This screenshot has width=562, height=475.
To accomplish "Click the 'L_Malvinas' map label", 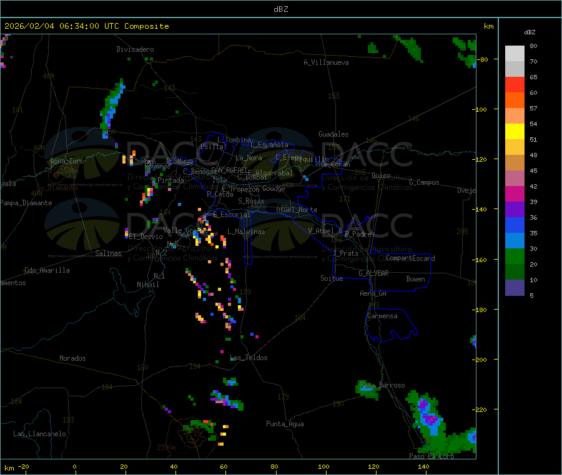I will 246,232.
